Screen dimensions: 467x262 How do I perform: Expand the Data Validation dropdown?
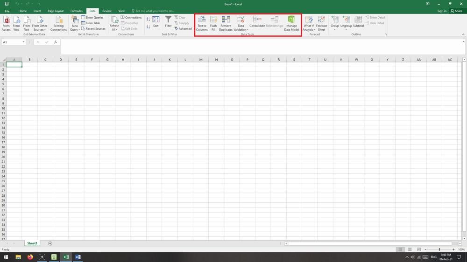pos(241,29)
